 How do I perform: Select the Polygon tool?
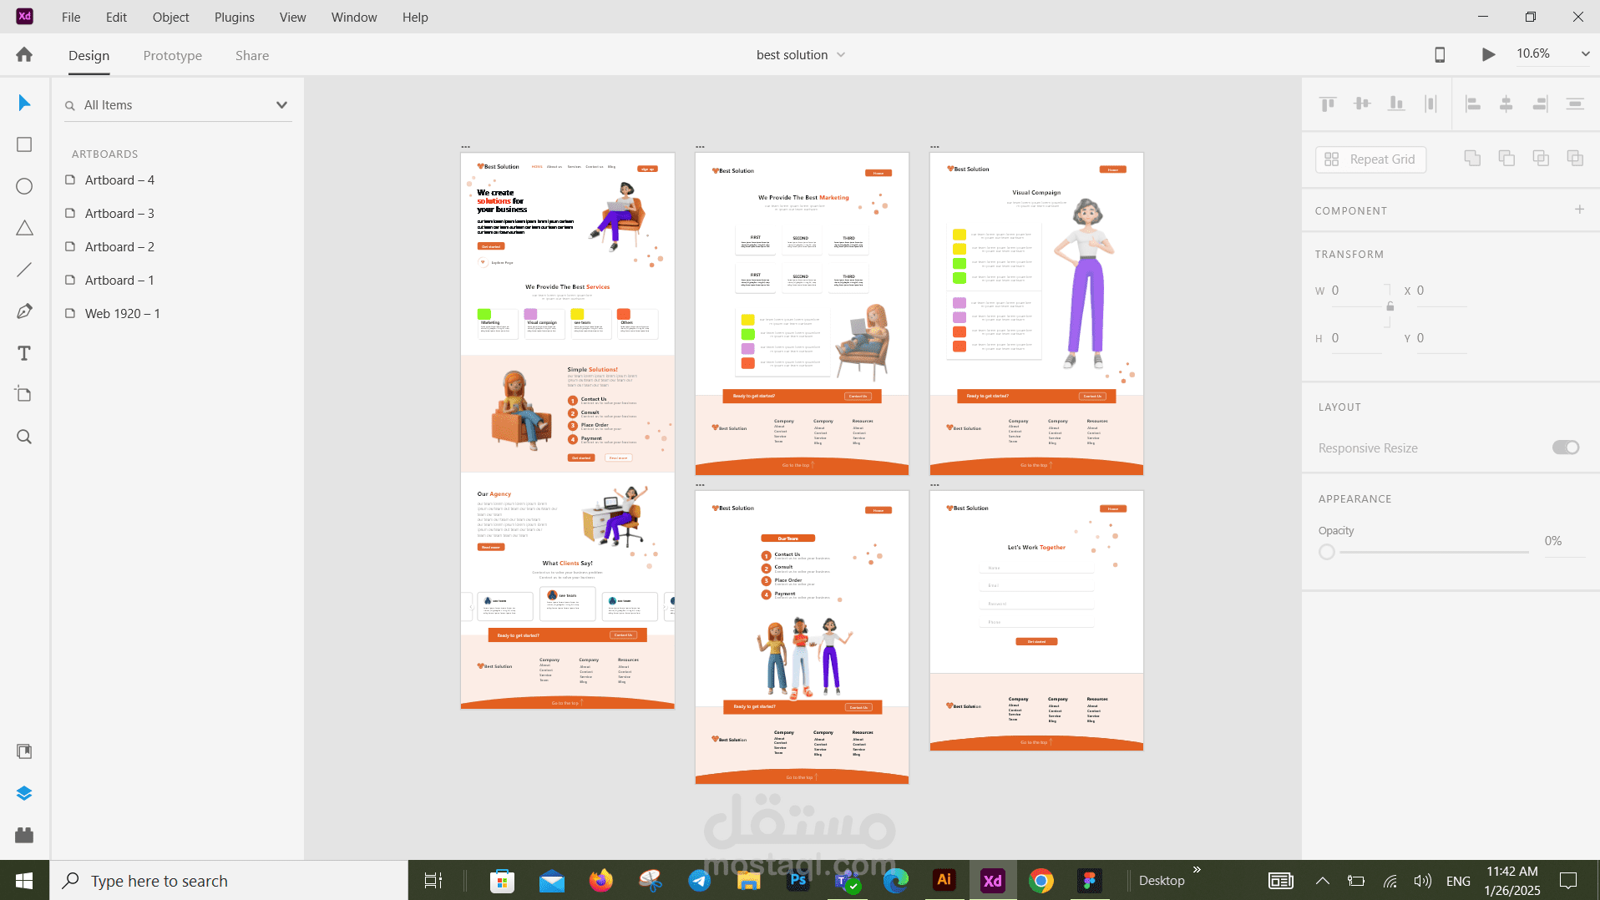tap(24, 227)
